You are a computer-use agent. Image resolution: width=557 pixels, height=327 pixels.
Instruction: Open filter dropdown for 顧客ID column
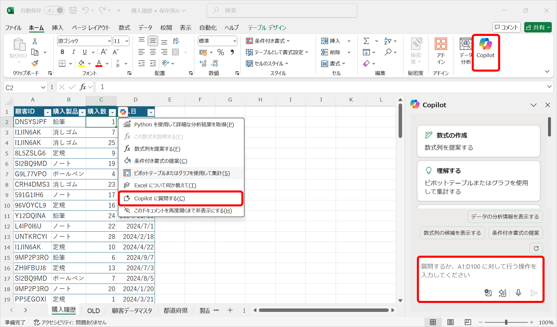(x=47, y=112)
